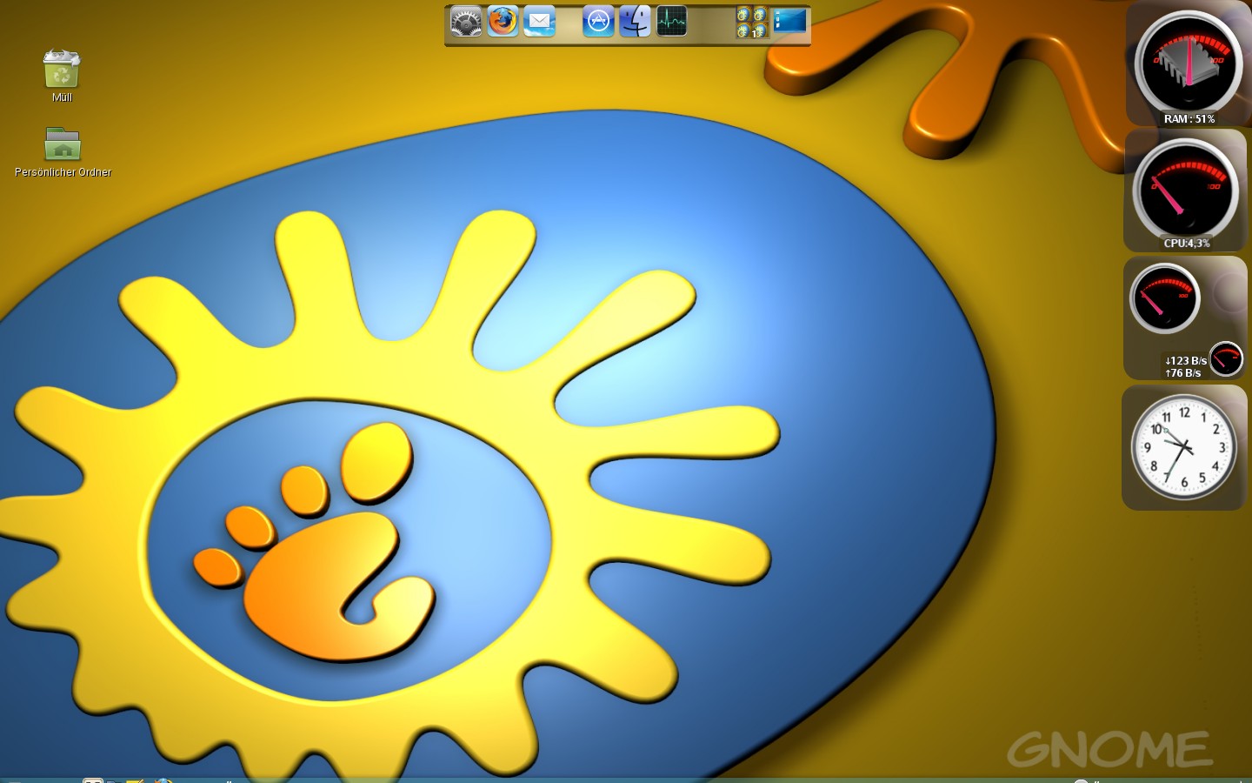Select the 'CPU:4,3%' label
The width and height of the screenshot is (1252, 783).
pyautogui.click(x=1187, y=244)
